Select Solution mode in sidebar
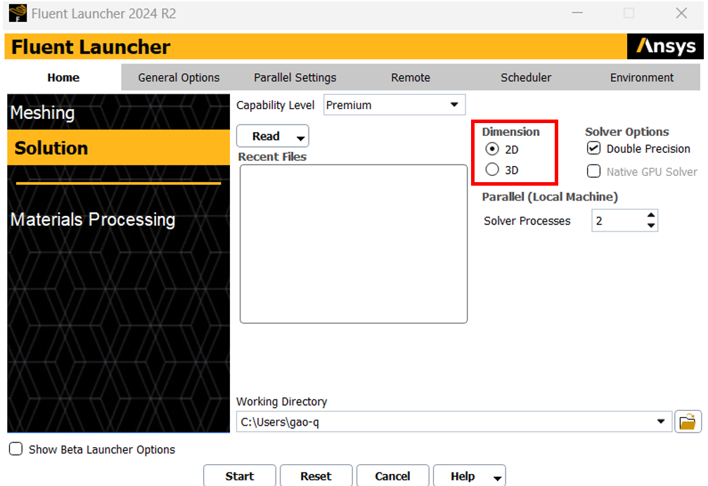This screenshot has height=486, width=708. tap(118, 148)
